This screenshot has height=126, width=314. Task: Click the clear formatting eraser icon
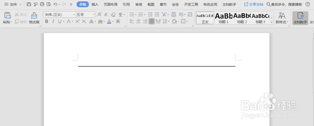click(113, 15)
